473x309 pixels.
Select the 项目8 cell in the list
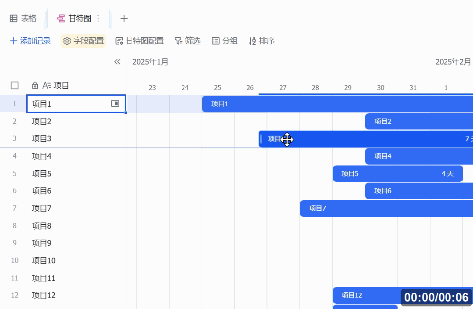click(42, 226)
